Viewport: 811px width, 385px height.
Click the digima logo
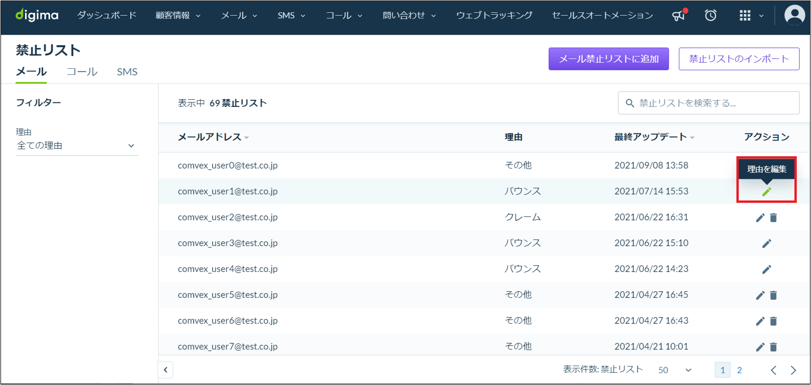pos(37,15)
